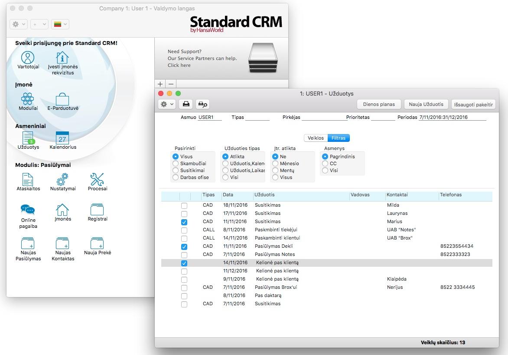Screen dimensions: 508x355
Task: Select the UAB "Brox" contact cell
Action: click(x=400, y=238)
